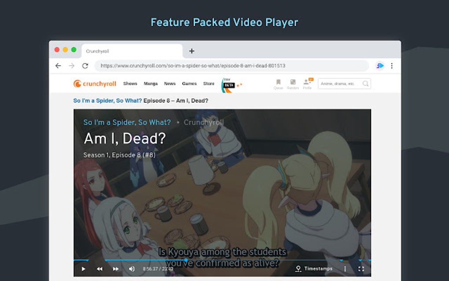Click the Crunchyroll logo
This screenshot has height=281, width=449.
(95, 84)
